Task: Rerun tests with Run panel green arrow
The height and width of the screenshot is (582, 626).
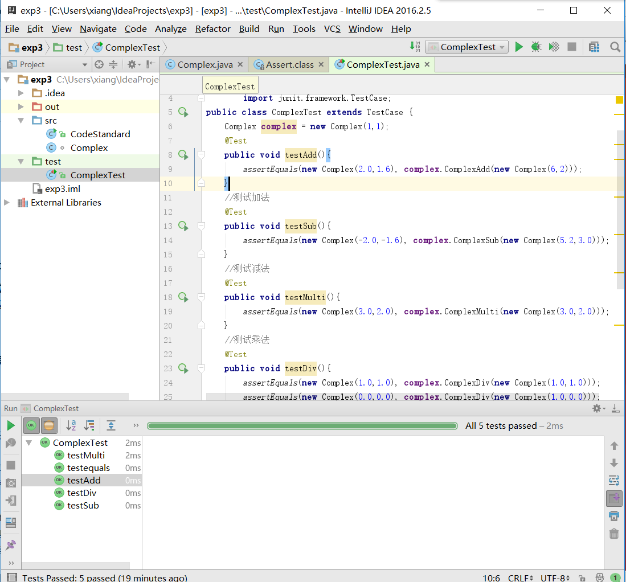Action: pyautogui.click(x=11, y=425)
